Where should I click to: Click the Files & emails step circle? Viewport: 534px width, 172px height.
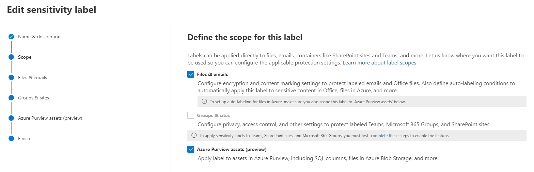(11, 77)
